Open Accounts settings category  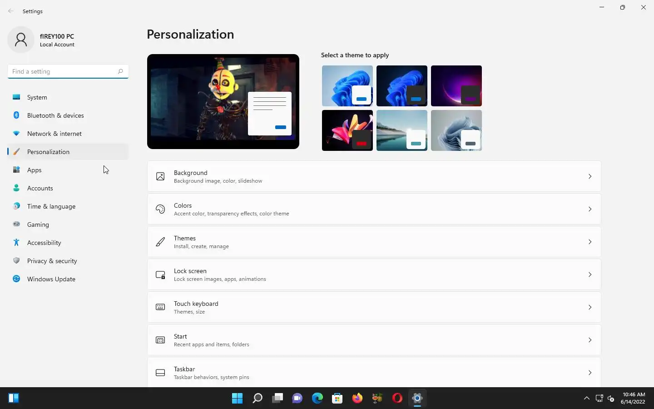[68, 188]
